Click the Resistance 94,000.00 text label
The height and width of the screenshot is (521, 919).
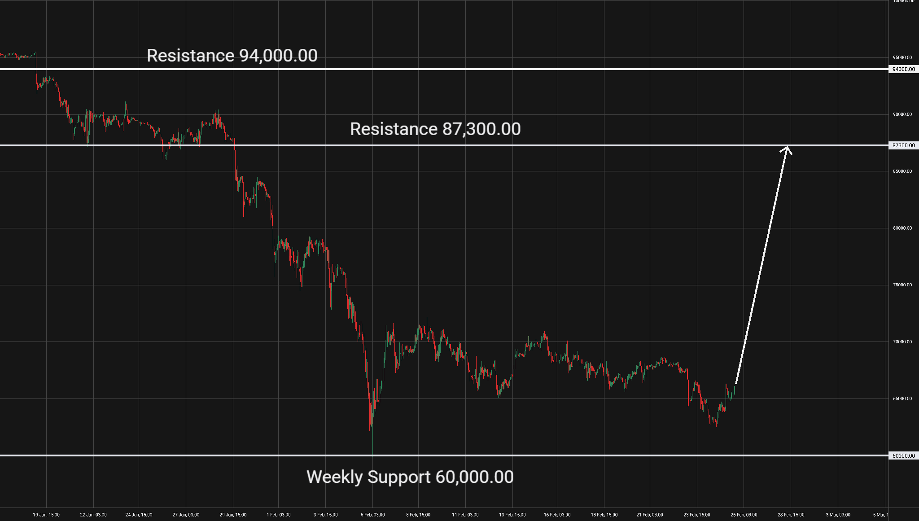232,56
